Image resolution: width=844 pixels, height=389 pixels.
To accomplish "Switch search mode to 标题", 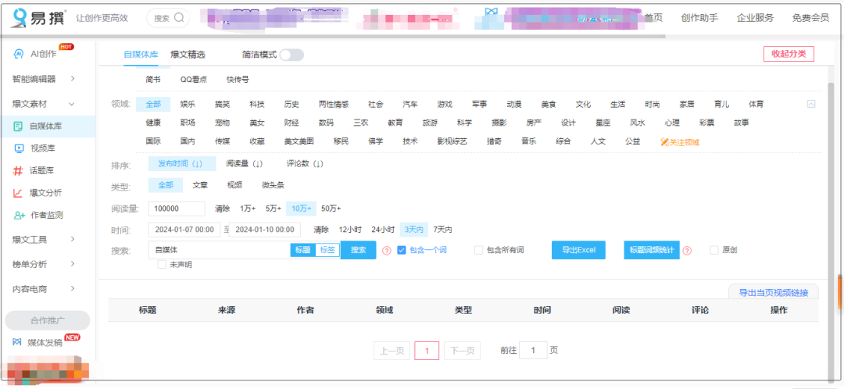I will (303, 250).
